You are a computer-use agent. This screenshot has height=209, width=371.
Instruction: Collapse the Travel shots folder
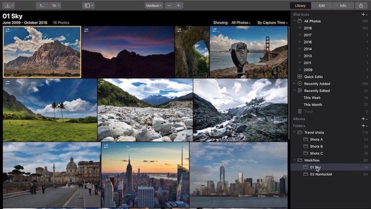tap(294, 133)
